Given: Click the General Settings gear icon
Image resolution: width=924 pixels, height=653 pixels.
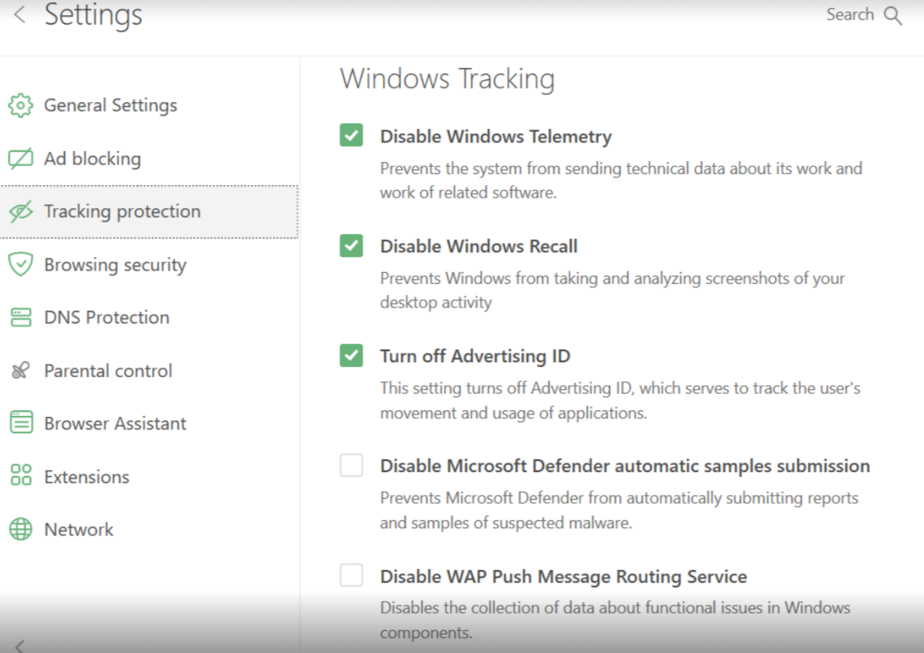Looking at the screenshot, I should point(21,105).
